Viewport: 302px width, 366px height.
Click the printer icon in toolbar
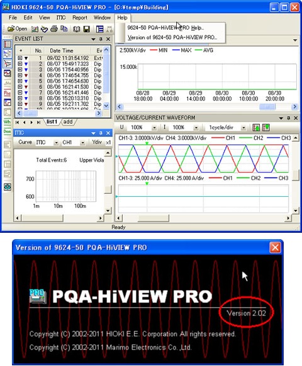[x=54, y=29]
